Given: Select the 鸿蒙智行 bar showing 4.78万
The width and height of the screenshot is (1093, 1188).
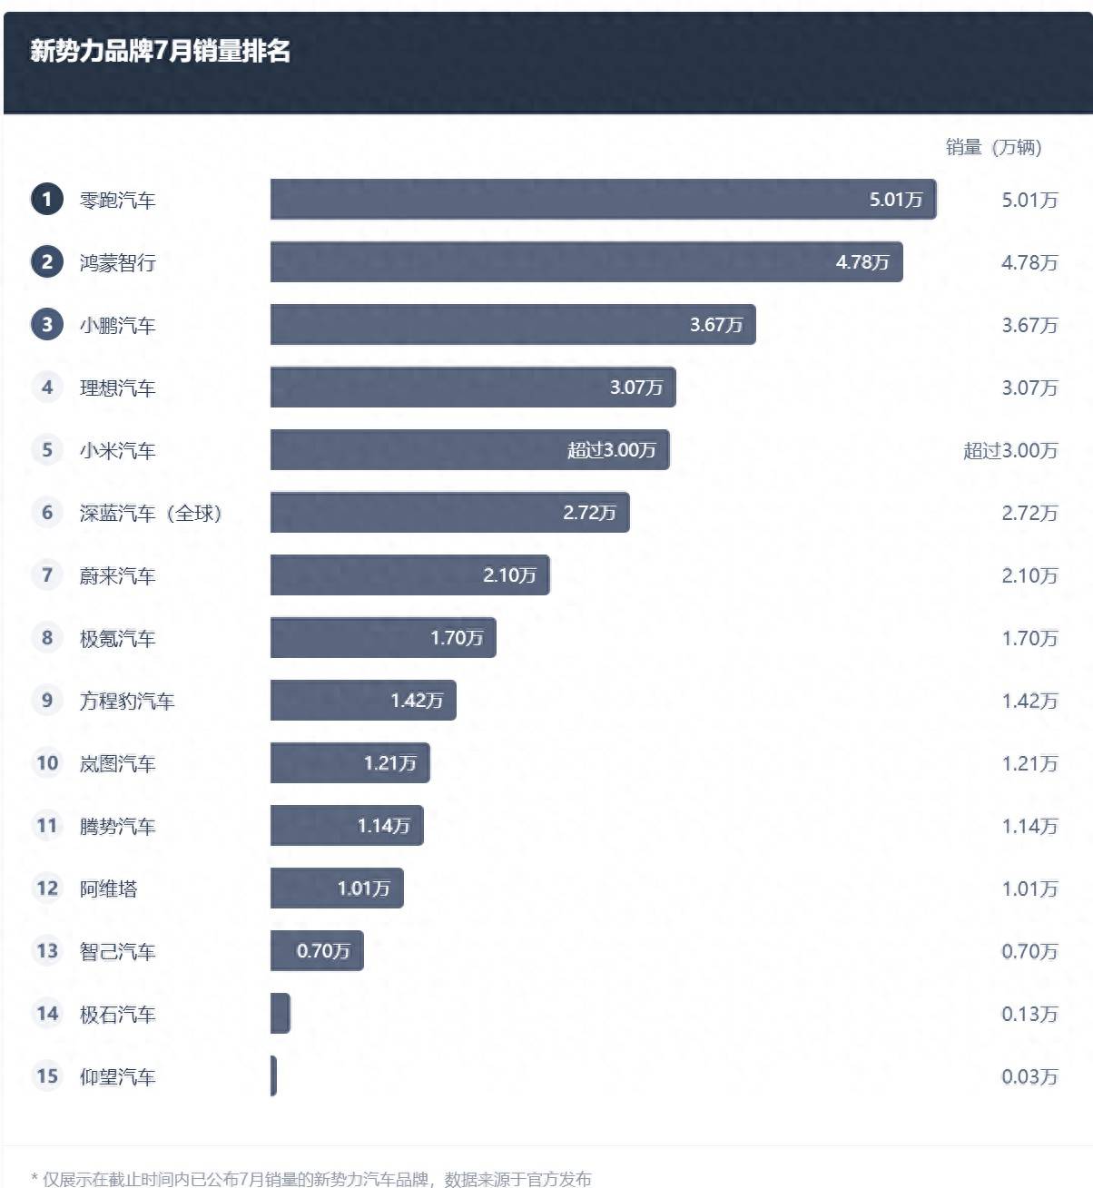Looking at the screenshot, I should (586, 261).
